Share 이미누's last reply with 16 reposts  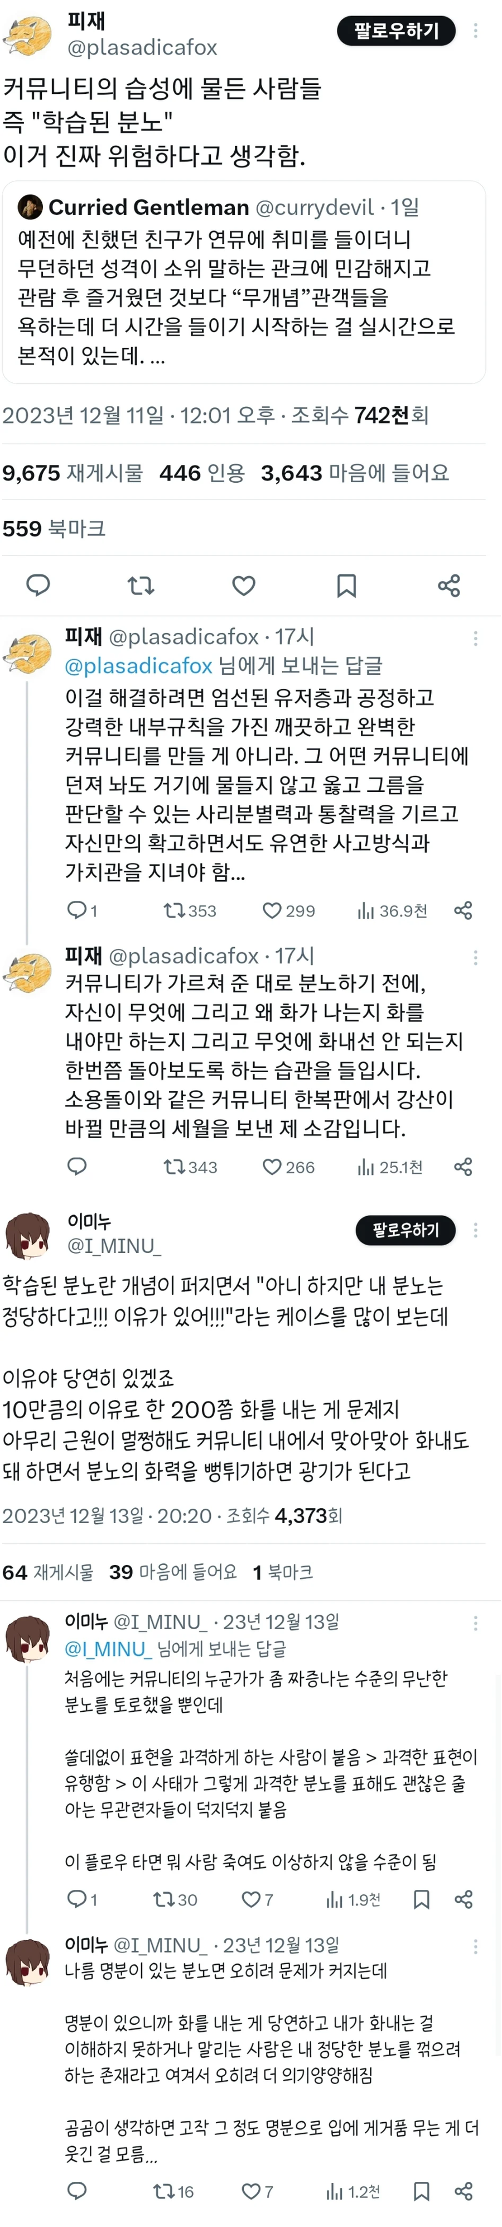[463, 2191]
